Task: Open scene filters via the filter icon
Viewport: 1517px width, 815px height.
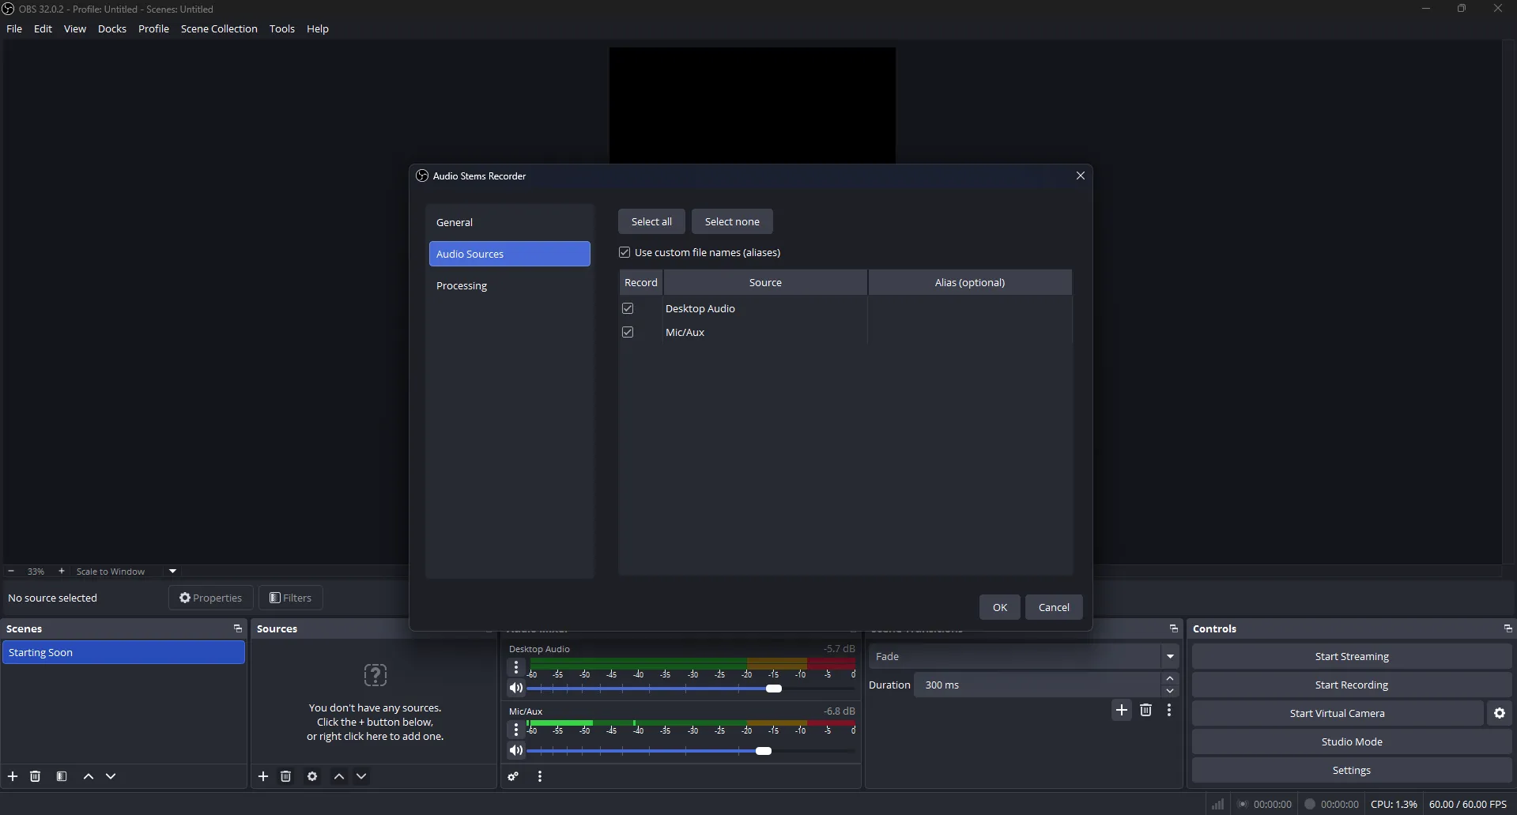Action: pos(62,776)
